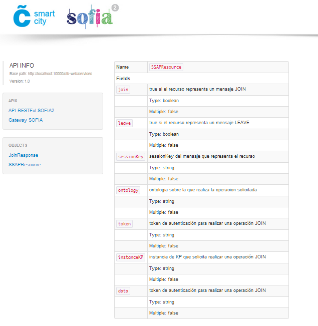Click the SSAPResource name tag

pos(166,67)
